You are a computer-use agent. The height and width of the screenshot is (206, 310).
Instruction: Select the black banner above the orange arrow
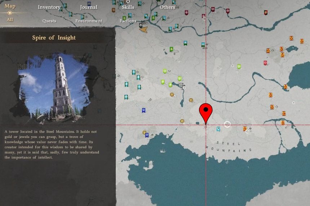click(141, 25)
